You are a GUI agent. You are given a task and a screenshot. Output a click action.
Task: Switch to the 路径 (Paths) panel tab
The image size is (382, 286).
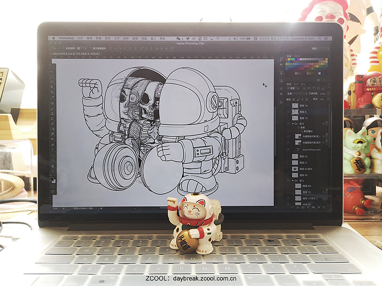click(303, 84)
